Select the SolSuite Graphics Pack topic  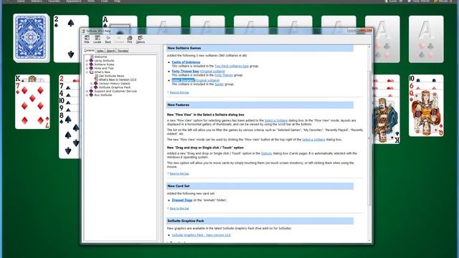(x=115, y=87)
